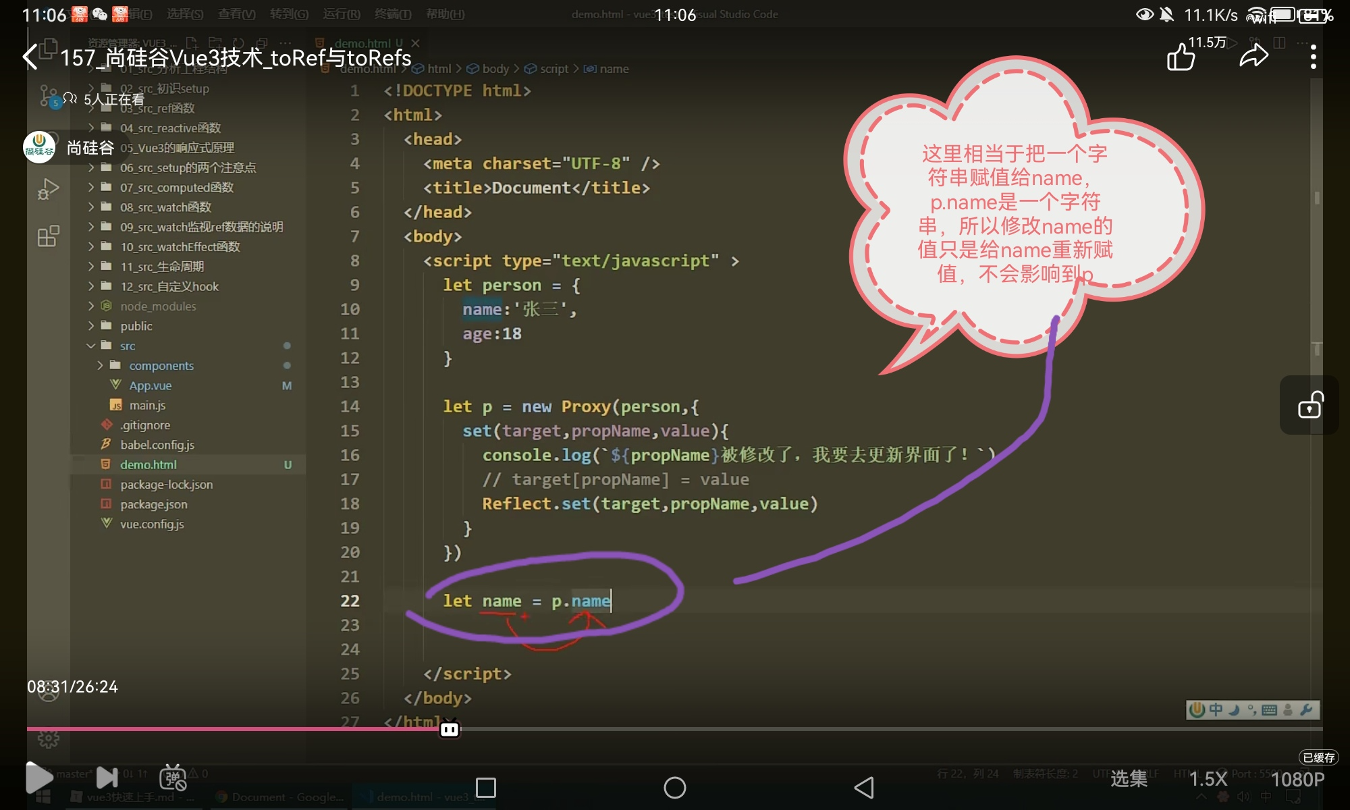The height and width of the screenshot is (810, 1350).
Task: Change 1.5X playback speed
Action: (1208, 779)
